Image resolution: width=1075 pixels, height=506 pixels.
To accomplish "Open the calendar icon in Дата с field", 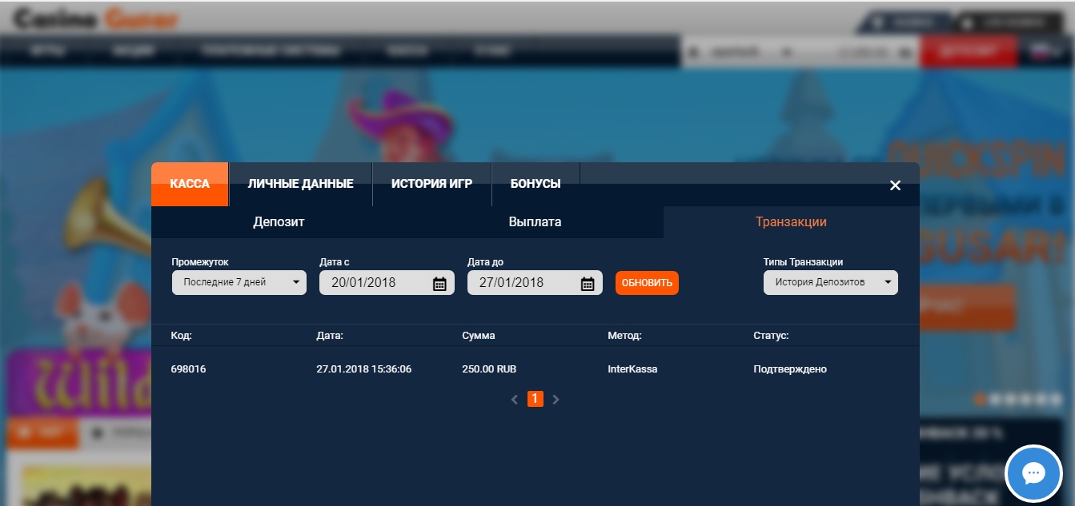I will coord(439,283).
